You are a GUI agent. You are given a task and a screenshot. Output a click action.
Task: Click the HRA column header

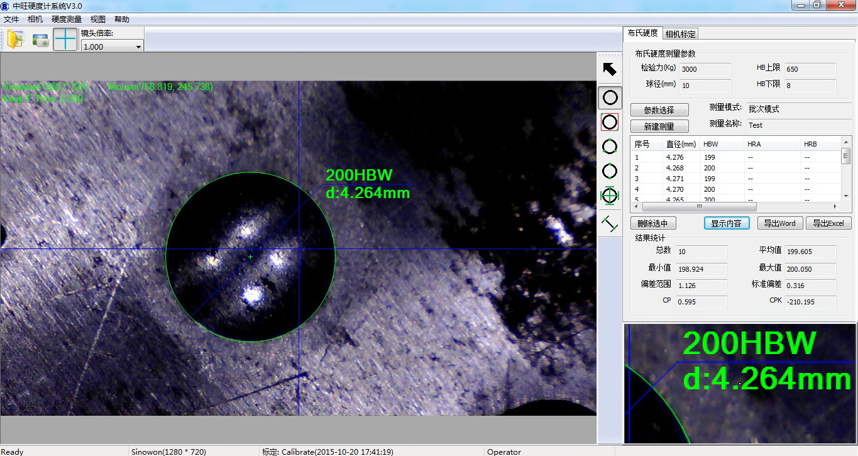click(773, 144)
